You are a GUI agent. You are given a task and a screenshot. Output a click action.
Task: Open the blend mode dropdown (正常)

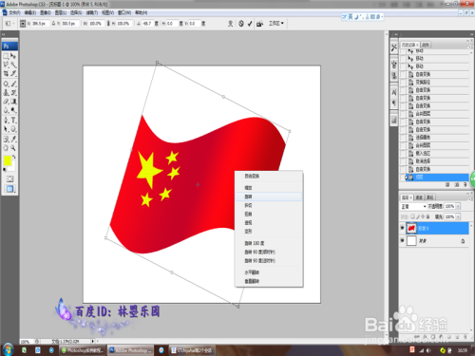(x=414, y=206)
